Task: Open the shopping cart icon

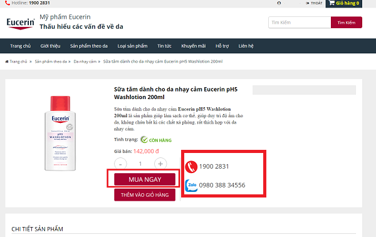Action: point(332,3)
